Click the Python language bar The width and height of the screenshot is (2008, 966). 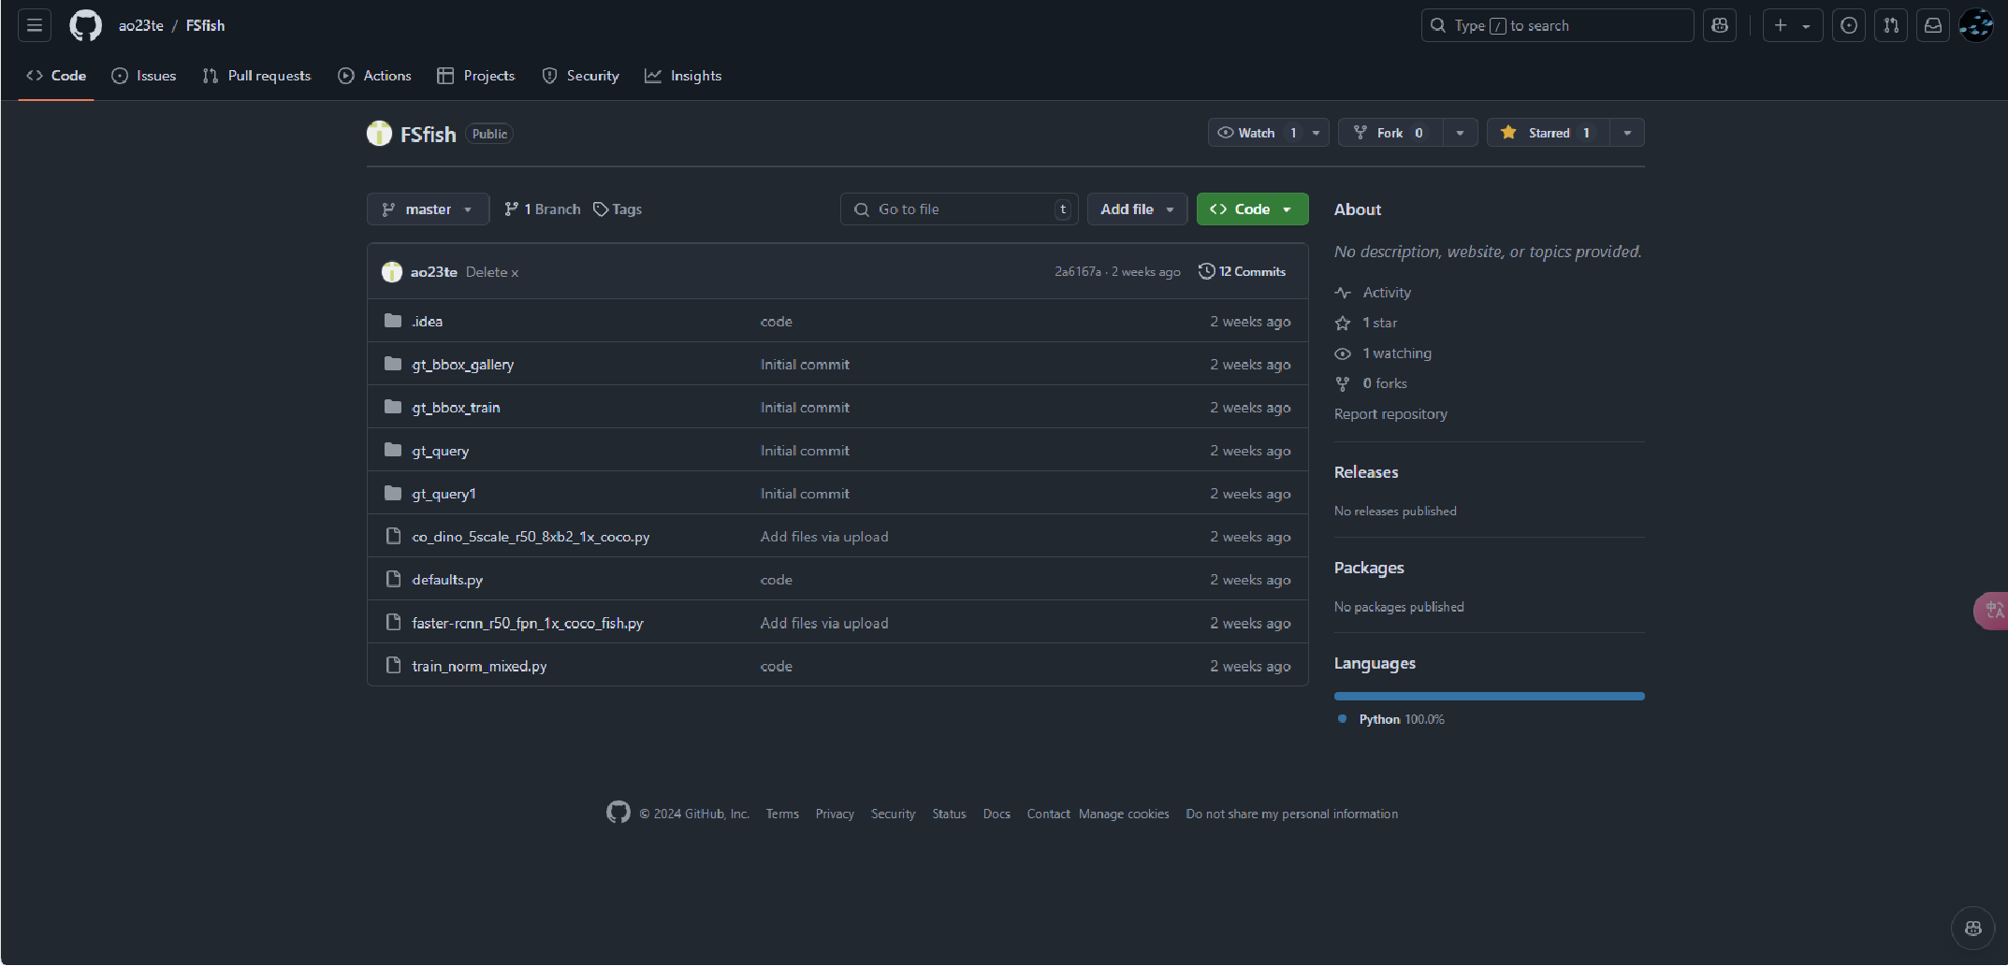pos(1489,696)
